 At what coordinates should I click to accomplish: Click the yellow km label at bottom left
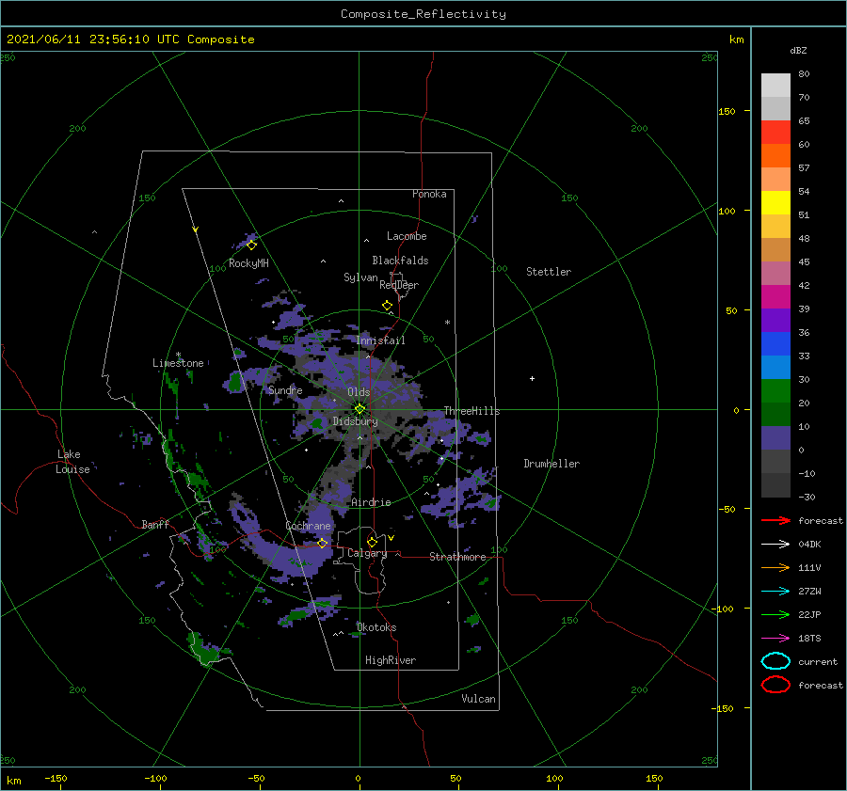click(14, 781)
